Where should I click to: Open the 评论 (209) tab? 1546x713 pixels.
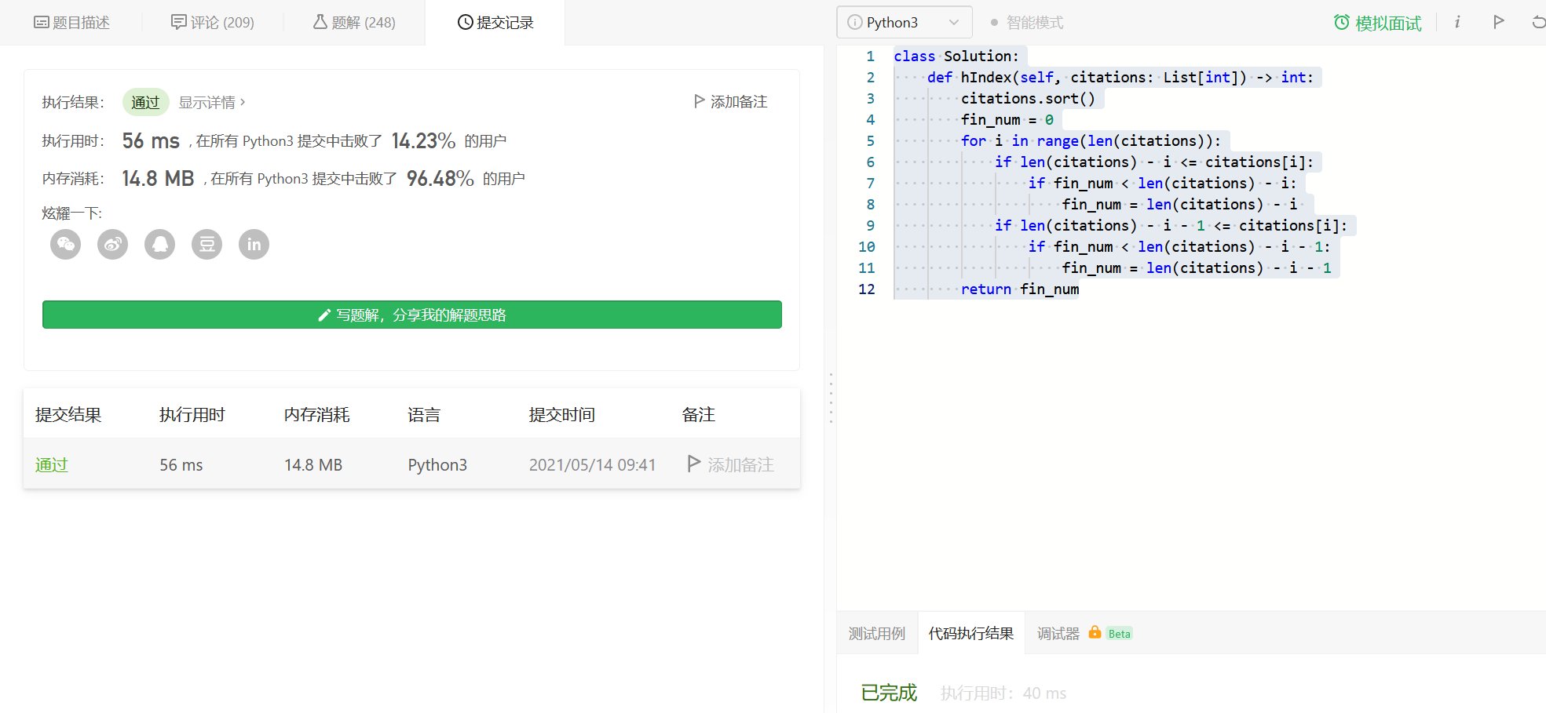(213, 23)
